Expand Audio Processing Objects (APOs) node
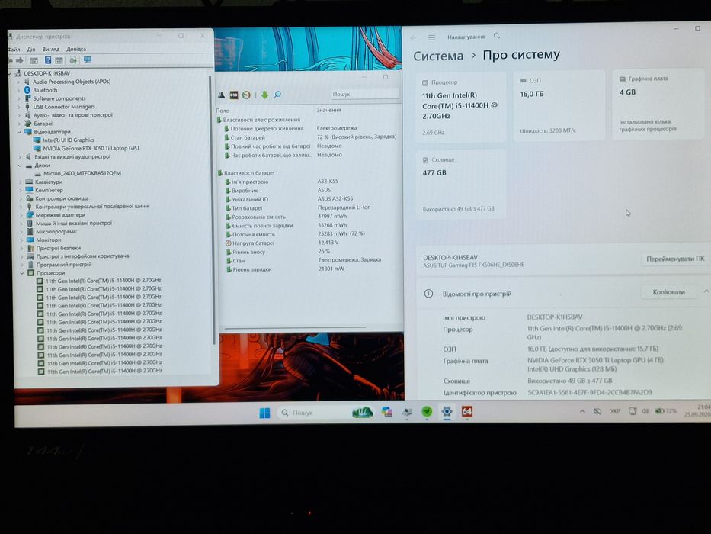Viewport: 711px width, 534px height. tap(18, 82)
